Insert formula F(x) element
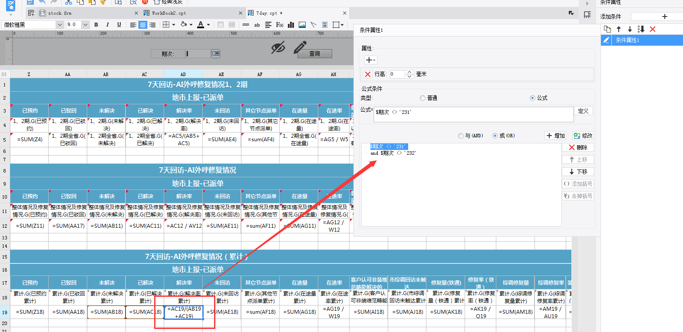Image resolution: width=683 pixels, height=332 pixels. [x=280, y=25]
